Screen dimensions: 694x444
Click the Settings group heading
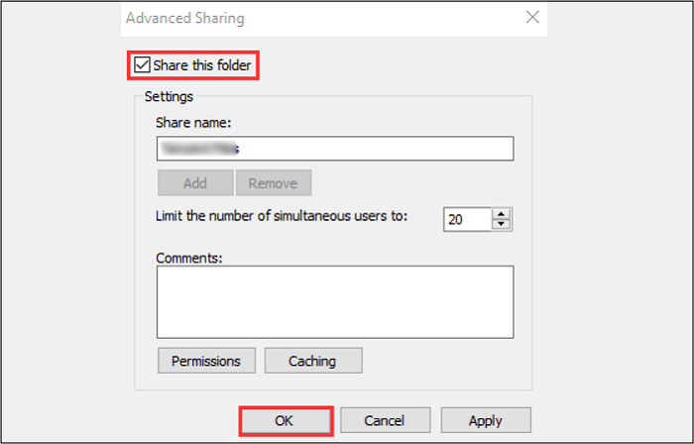[169, 96]
